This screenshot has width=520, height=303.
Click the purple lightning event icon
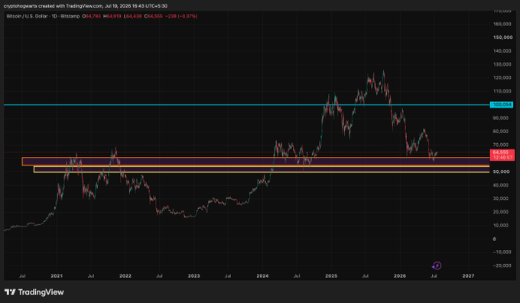[437, 266]
